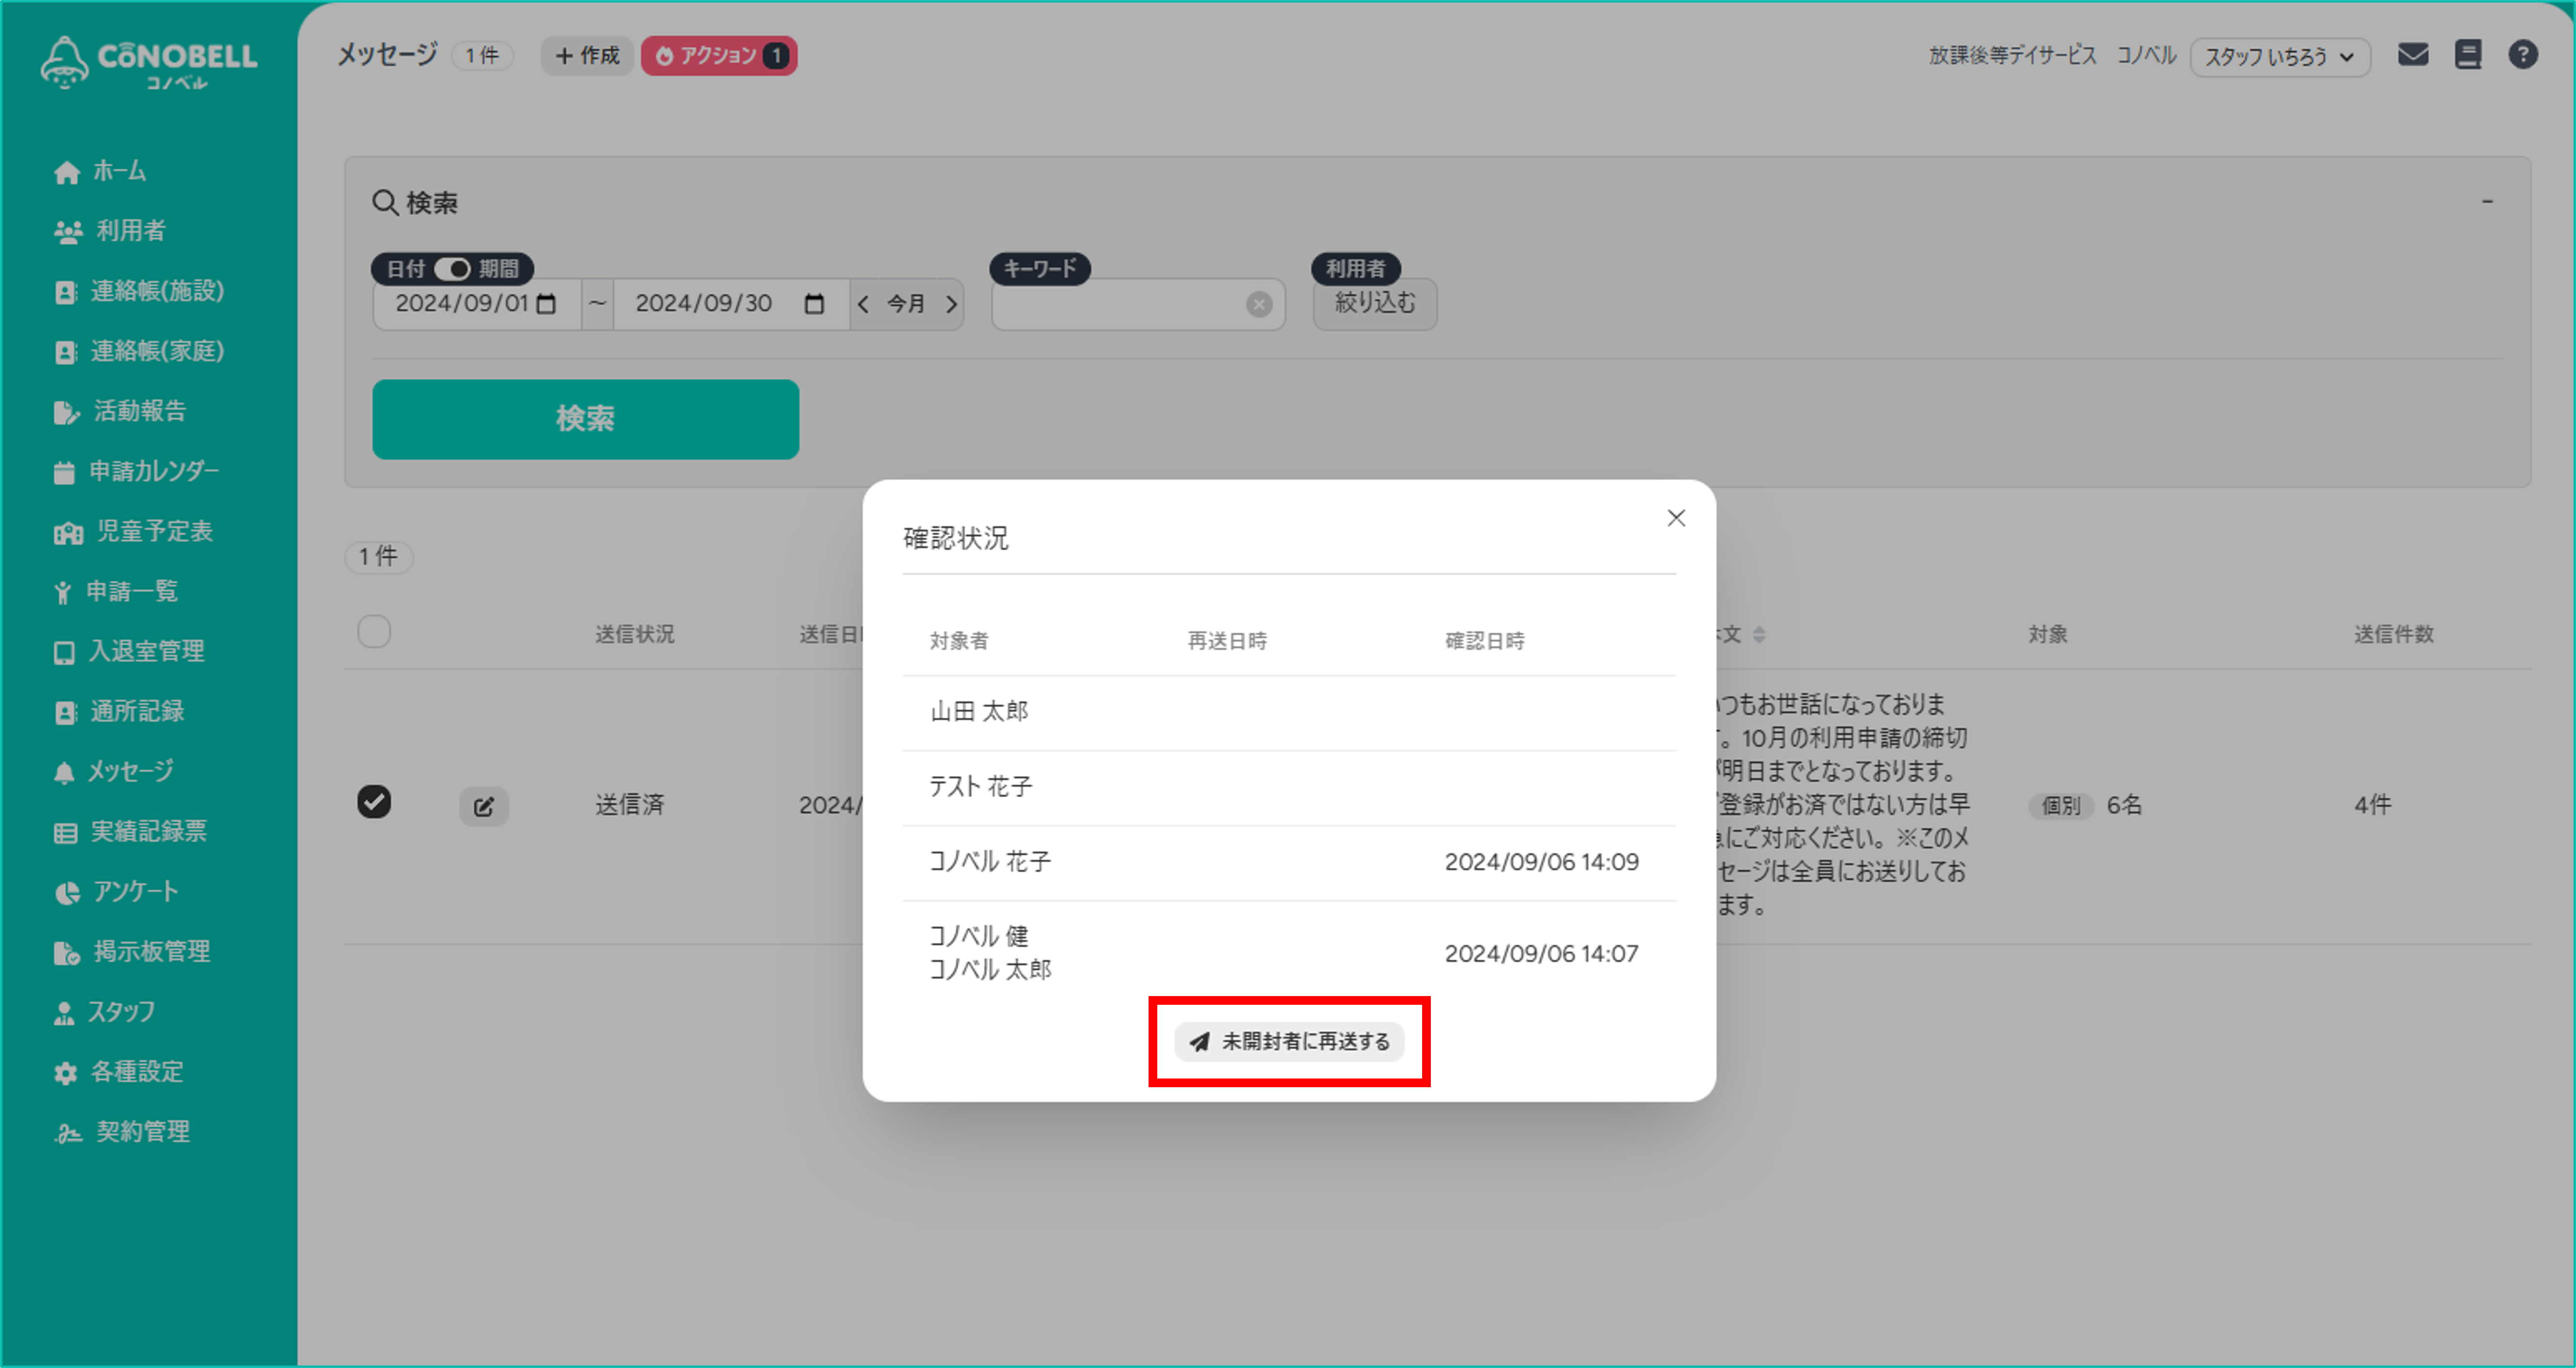The height and width of the screenshot is (1368, 2576).
Task: Click the 絞り込む user filter button
Action: coord(1375,303)
